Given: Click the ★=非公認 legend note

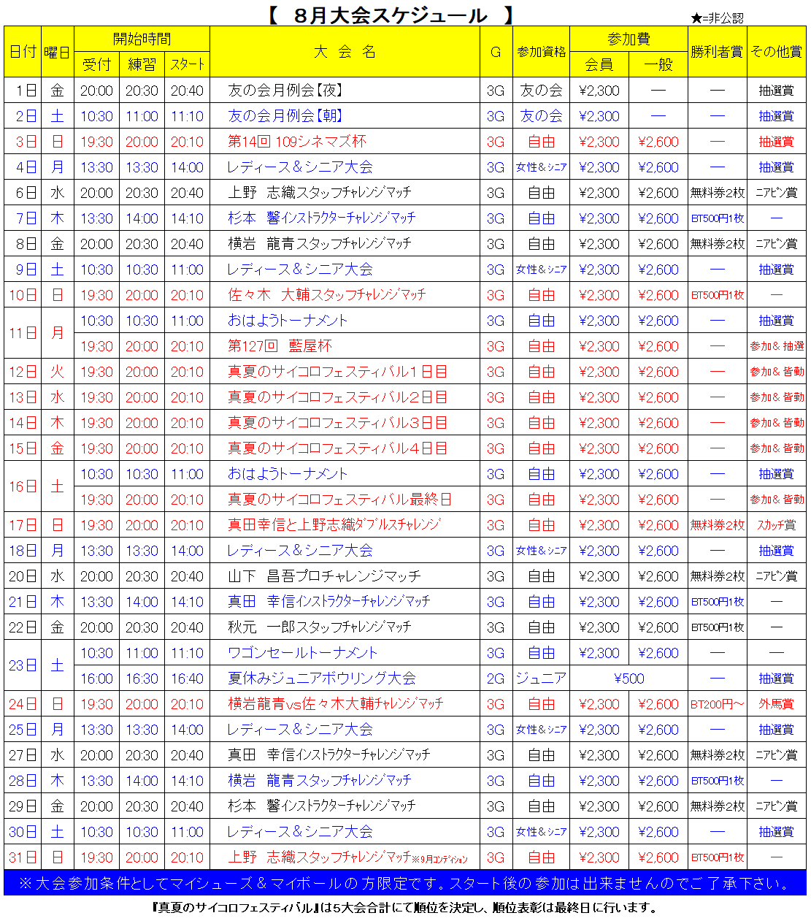Looking at the screenshot, I should [717, 18].
